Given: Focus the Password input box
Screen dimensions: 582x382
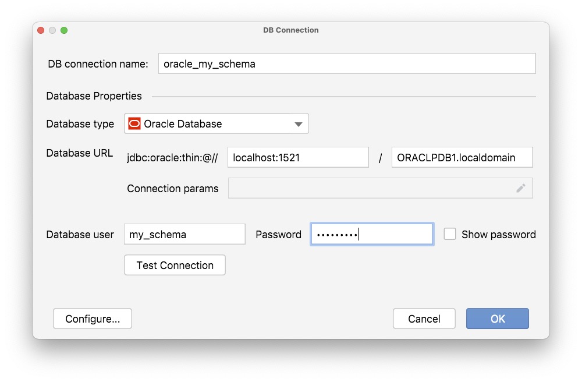Looking at the screenshot, I should [372, 234].
